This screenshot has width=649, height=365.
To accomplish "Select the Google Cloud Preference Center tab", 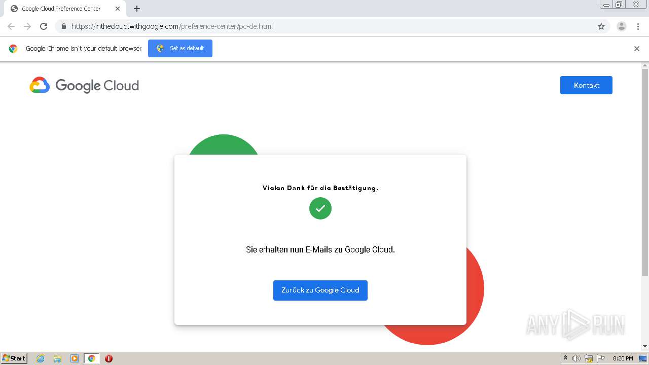I will point(65,9).
